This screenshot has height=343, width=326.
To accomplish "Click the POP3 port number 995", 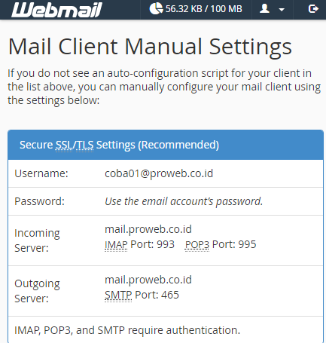I will (247, 244).
